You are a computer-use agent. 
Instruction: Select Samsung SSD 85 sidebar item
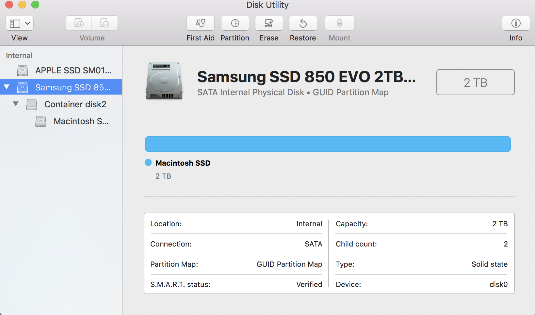(61, 87)
